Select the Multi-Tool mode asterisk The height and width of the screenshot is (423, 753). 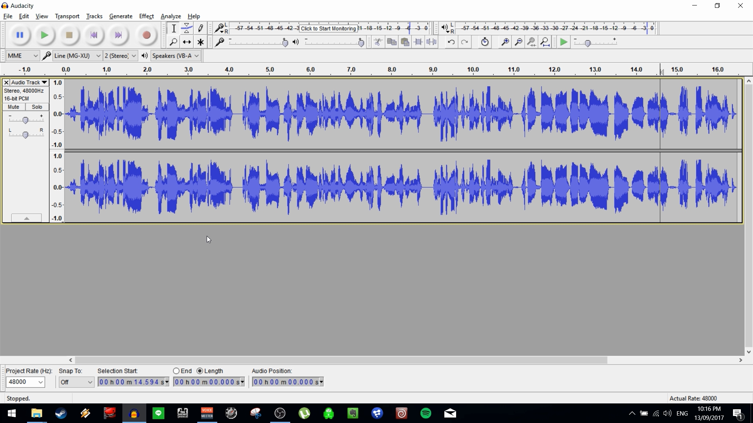[200, 42]
